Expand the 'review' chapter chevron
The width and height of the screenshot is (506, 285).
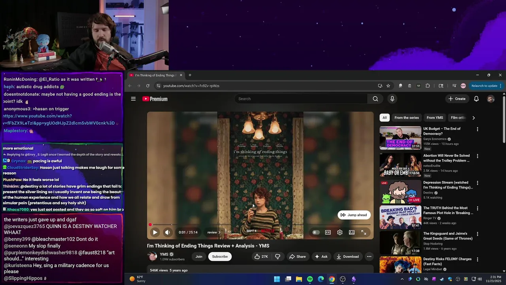[x=219, y=232]
